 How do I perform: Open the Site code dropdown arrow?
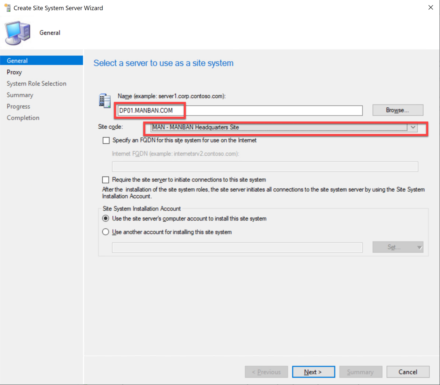point(413,127)
